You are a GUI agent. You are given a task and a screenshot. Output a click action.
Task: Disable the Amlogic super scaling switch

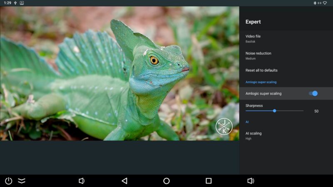[313, 93]
